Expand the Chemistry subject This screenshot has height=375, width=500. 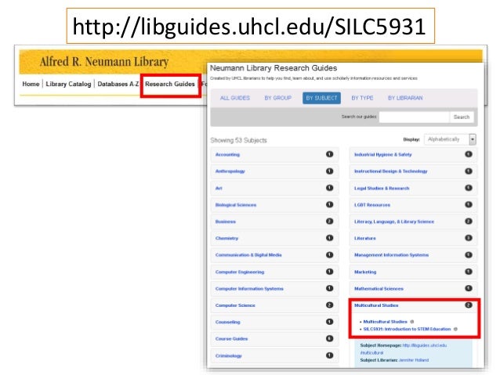pyautogui.click(x=274, y=238)
